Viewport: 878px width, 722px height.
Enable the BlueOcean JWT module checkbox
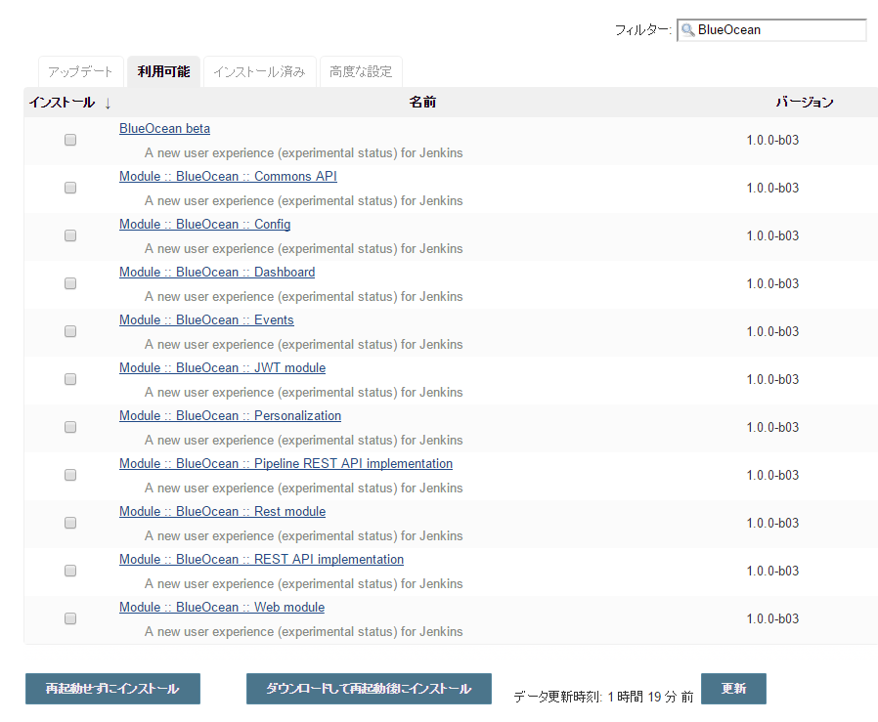[x=69, y=378]
